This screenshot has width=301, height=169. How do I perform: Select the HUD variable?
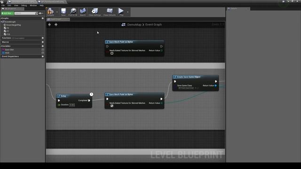6,53
